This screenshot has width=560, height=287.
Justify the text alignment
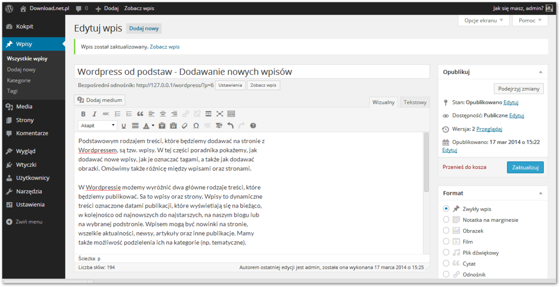click(135, 126)
